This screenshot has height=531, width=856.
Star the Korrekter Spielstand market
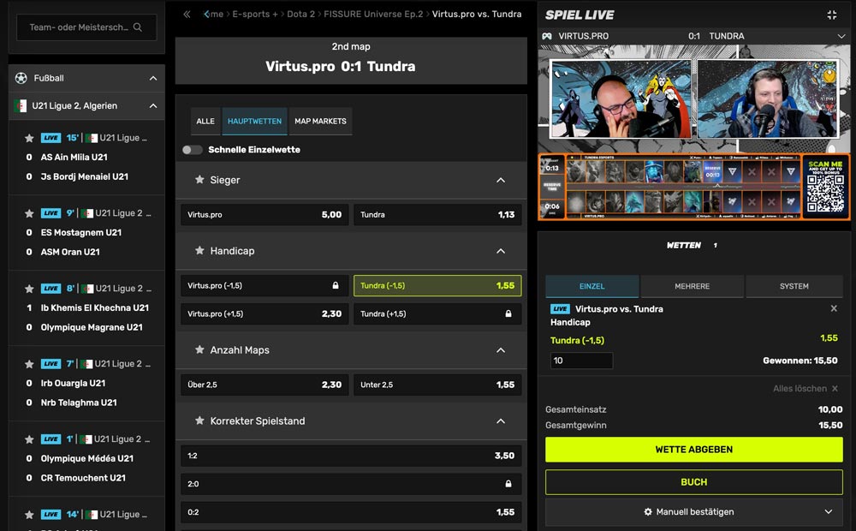point(199,421)
